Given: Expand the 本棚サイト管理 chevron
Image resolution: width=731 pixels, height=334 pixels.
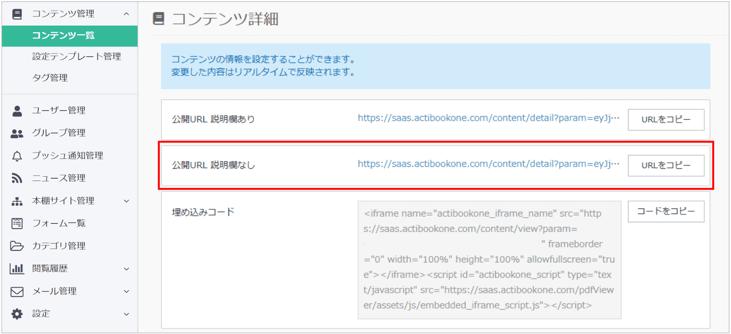Looking at the screenshot, I should pos(126,201).
